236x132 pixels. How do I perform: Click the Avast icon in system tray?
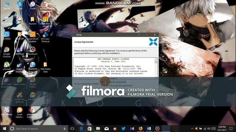coord(196,129)
